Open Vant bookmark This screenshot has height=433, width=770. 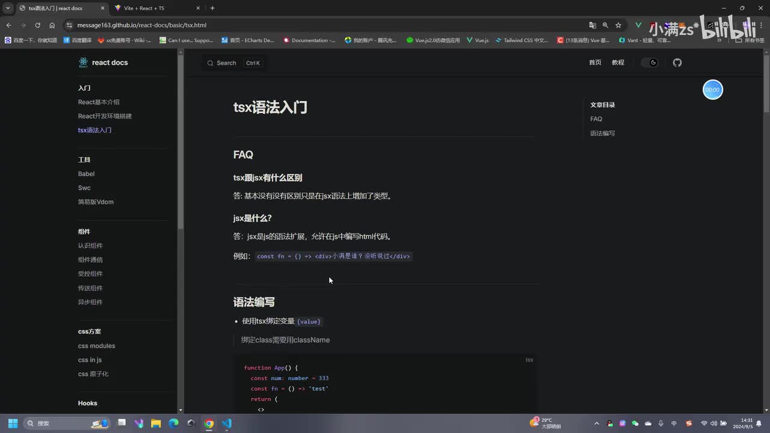click(645, 40)
